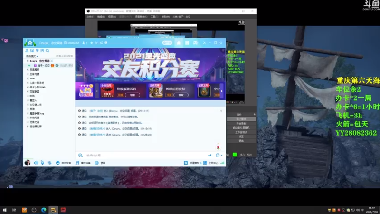Click the 2021星光盛典 banner image
The height and width of the screenshot is (214, 380).
(150, 65)
